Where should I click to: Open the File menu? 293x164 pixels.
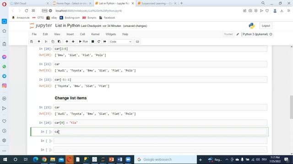point(34,34)
